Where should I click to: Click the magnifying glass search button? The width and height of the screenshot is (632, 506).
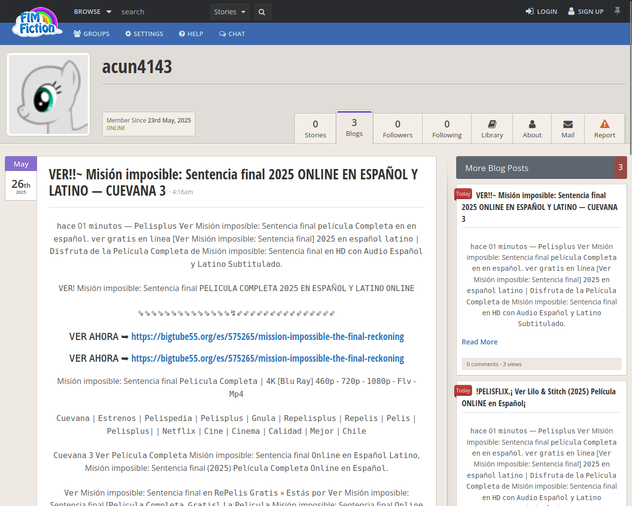(262, 12)
